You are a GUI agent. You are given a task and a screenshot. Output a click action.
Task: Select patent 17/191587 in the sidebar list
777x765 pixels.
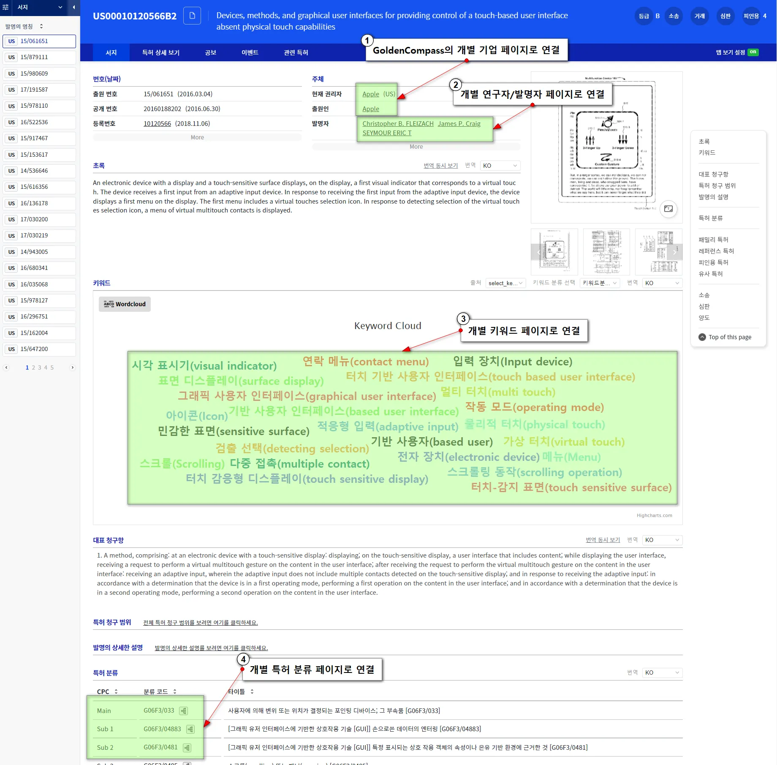pyautogui.click(x=39, y=90)
